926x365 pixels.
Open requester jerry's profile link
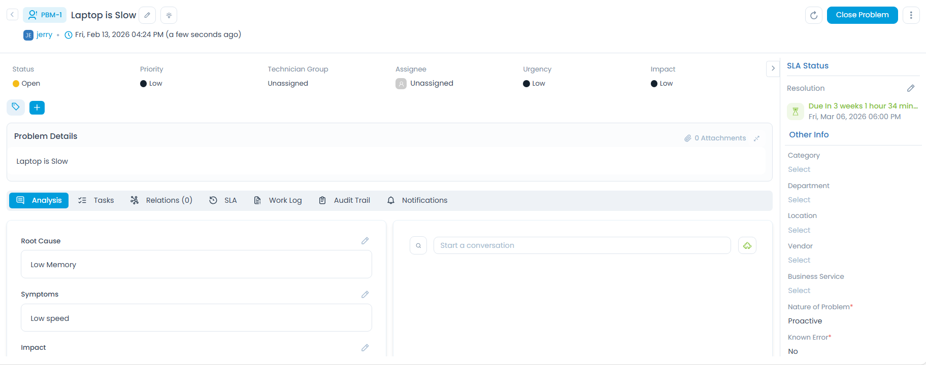[x=44, y=34]
